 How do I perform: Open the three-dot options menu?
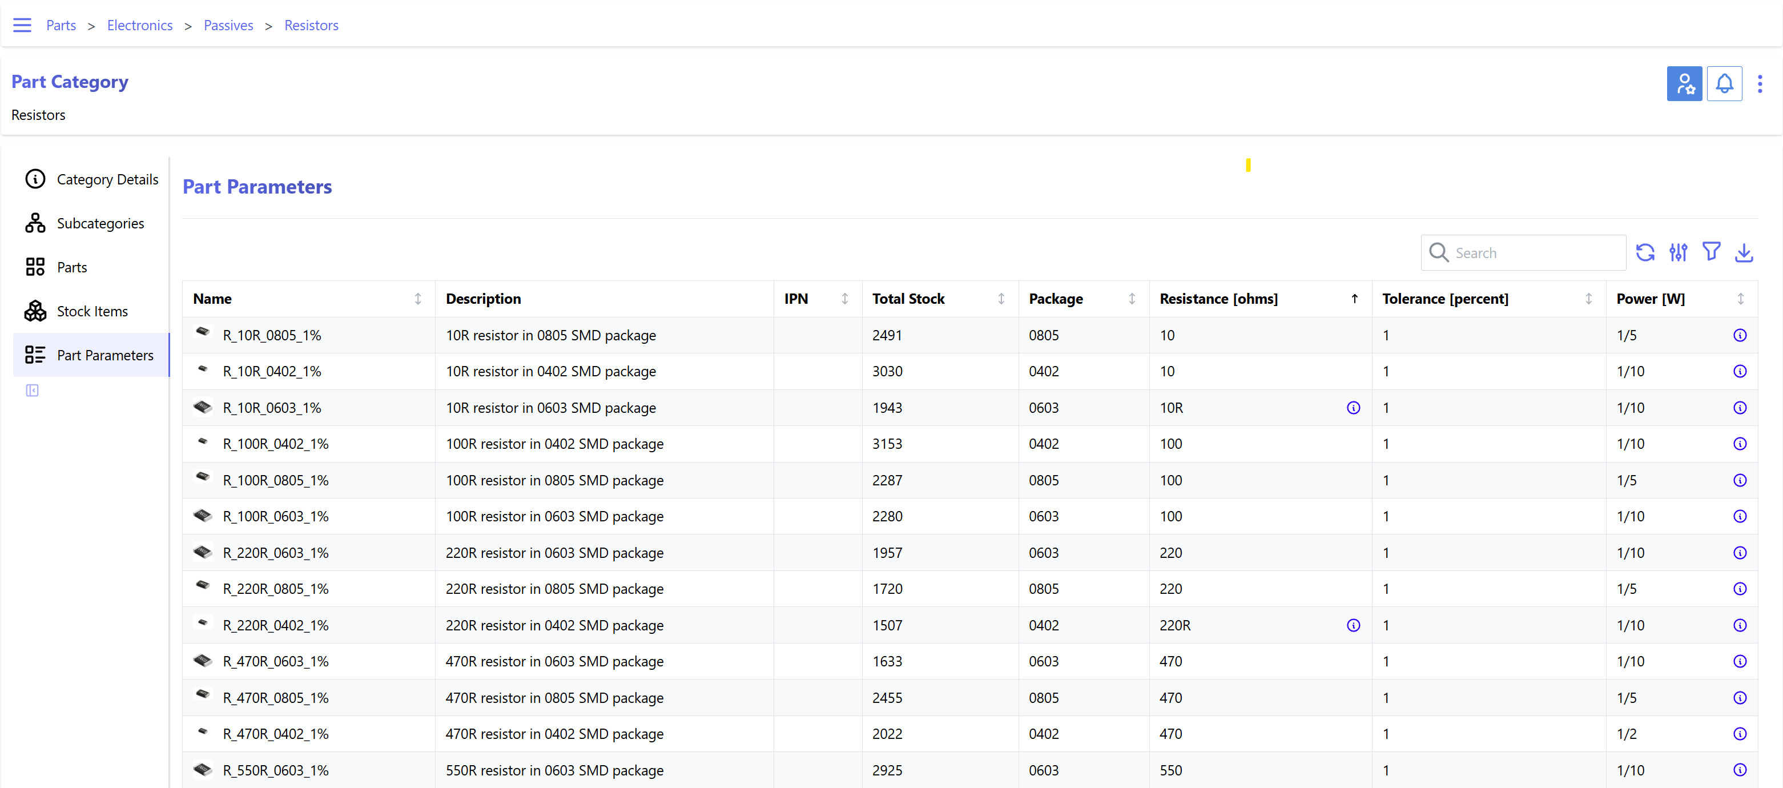pyautogui.click(x=1760, y=85)
